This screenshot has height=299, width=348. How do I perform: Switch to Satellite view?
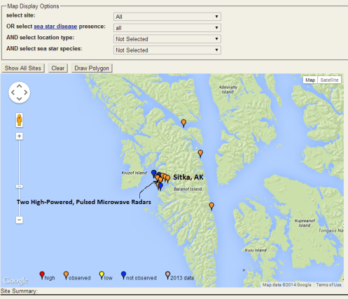click(329, 80)
